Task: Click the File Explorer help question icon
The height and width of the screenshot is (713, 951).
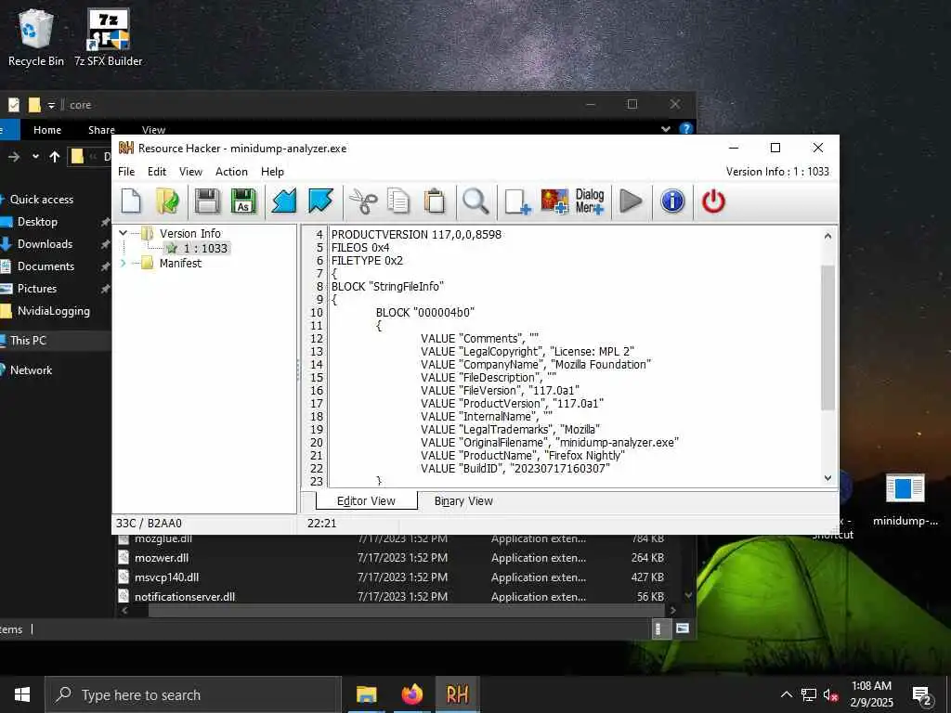Action: 686,128
